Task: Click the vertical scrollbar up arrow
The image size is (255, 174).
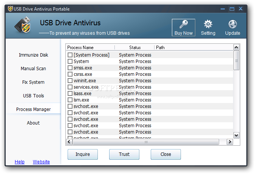Action: [236, 48]
